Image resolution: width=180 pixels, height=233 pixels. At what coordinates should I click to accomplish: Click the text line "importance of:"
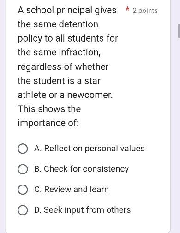tap(48, 123)
